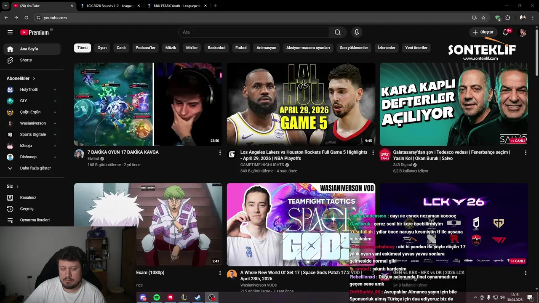Expand the Siz section chevron

[x=17, y=186]
